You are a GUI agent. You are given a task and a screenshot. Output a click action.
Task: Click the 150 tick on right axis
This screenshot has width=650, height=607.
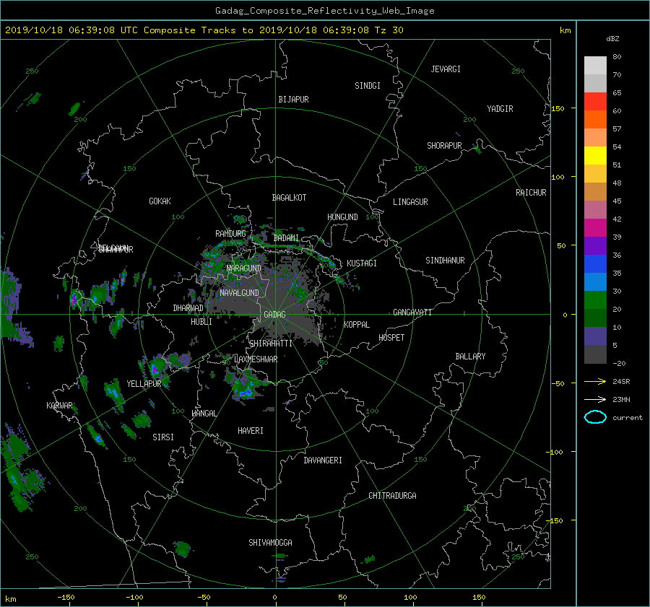point(558,108)
